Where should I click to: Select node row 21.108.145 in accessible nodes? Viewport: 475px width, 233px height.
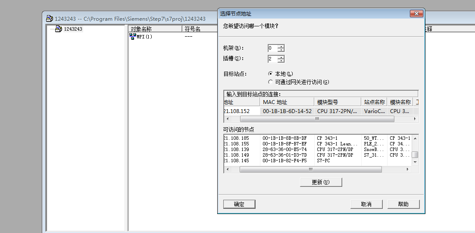pyautogui.click(x=318, y=161)
